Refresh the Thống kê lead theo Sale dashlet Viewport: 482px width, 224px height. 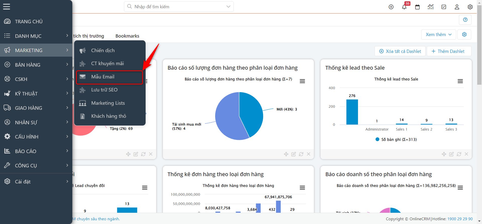click(459, 154)
